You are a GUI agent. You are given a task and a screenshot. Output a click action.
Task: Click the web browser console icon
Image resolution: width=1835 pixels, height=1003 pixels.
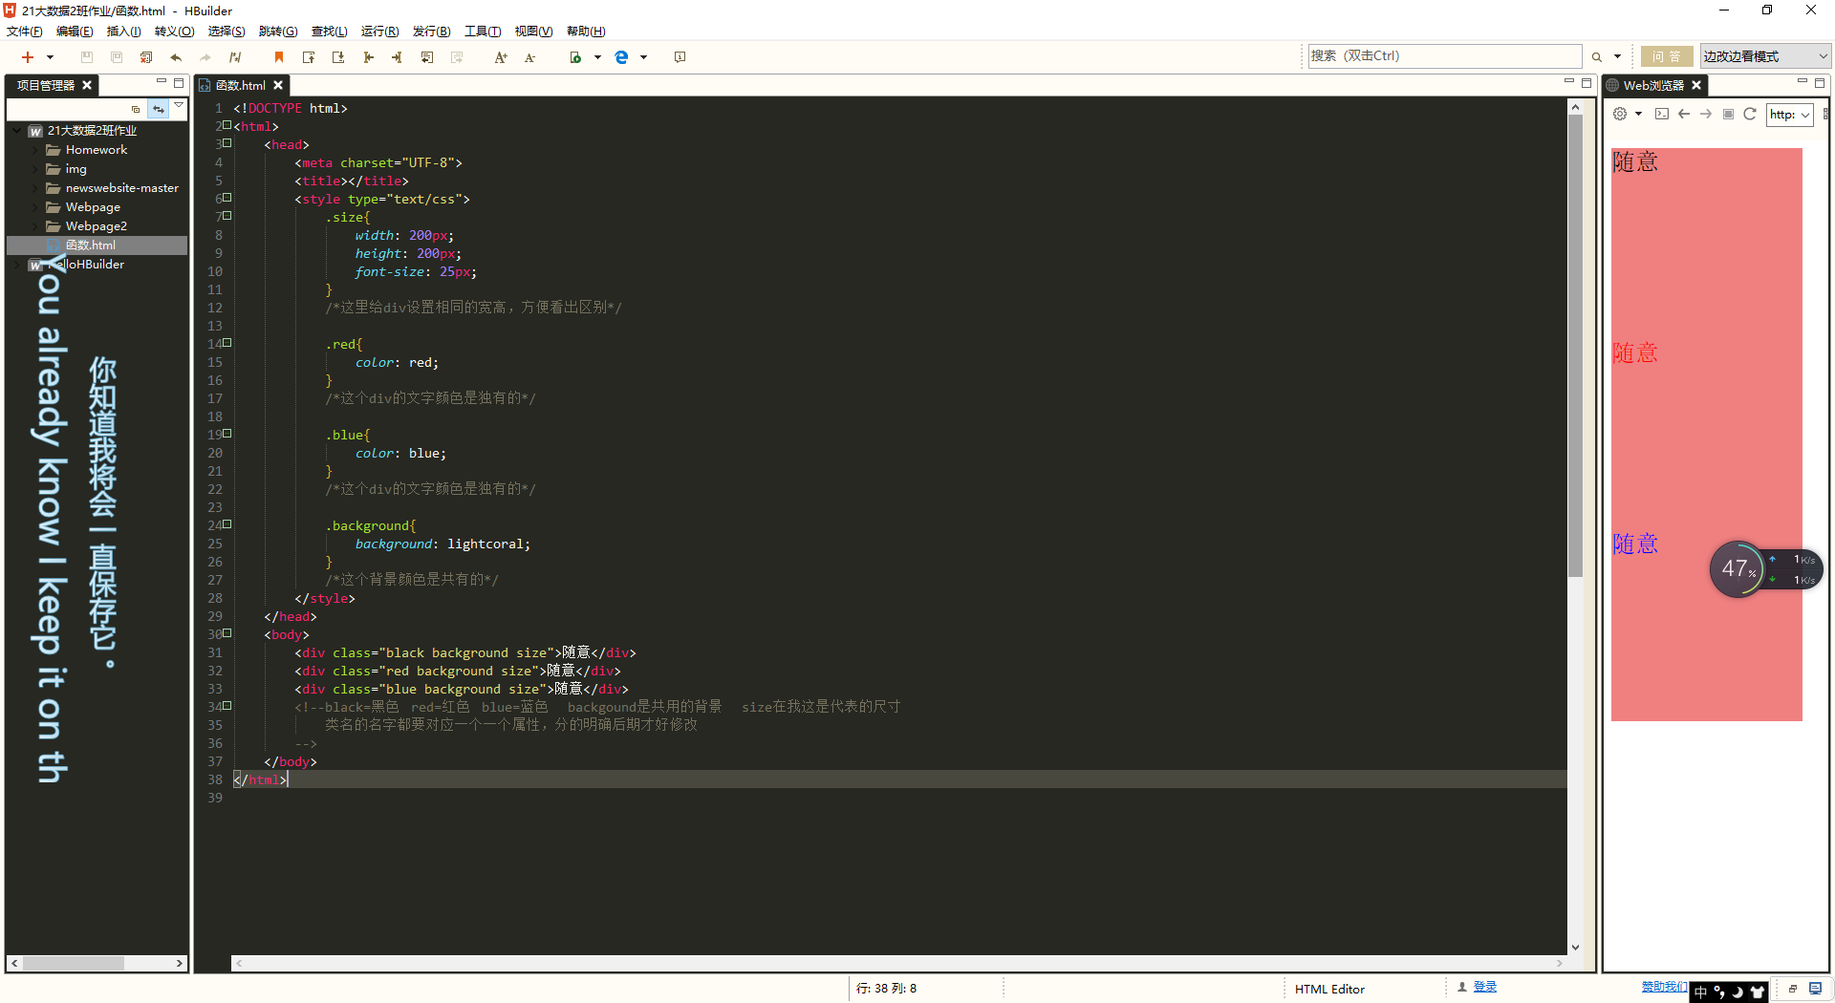click(x=1662, y=114)
